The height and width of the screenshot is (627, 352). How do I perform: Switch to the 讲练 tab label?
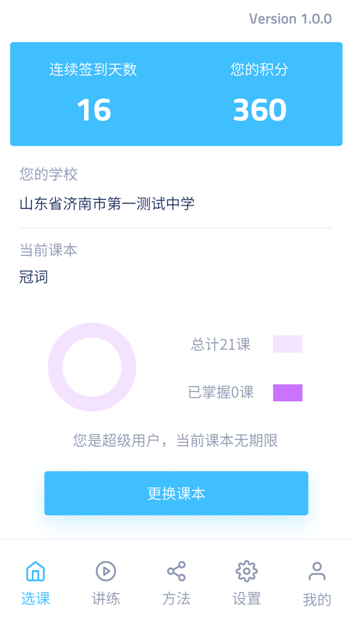pos(106,599)
